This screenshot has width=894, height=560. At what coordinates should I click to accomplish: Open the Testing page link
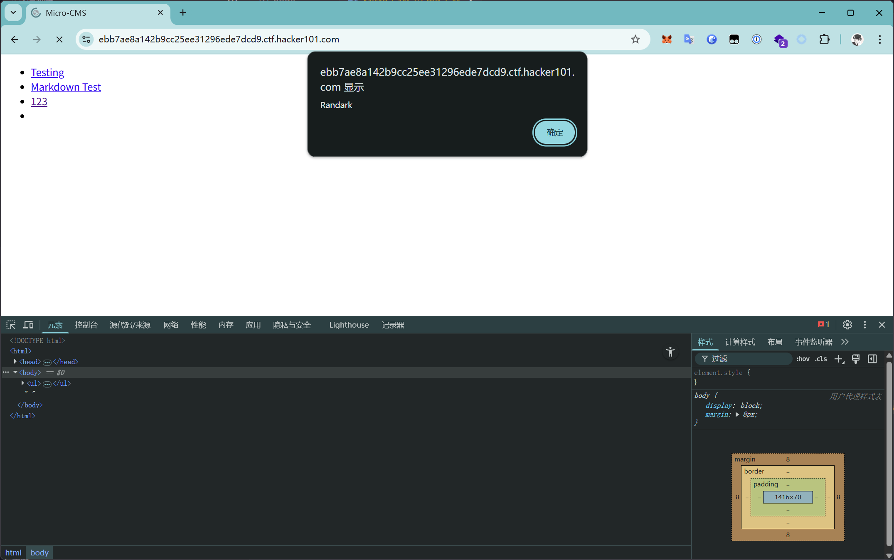click(x=47, y=72)
